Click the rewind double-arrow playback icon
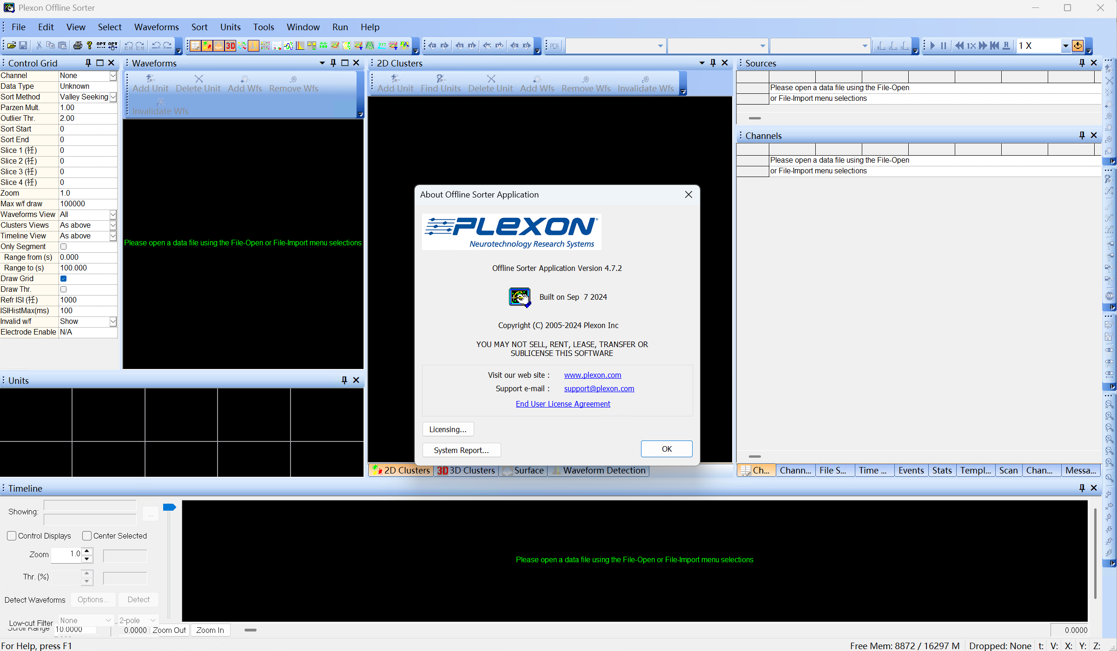1117x651 pixels. (959, 46)
